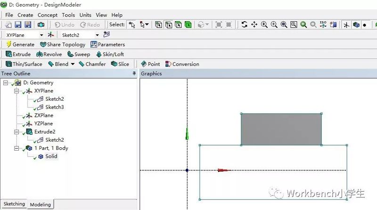
Task: Toggle the face selection filter
Action: click(178, 24)
